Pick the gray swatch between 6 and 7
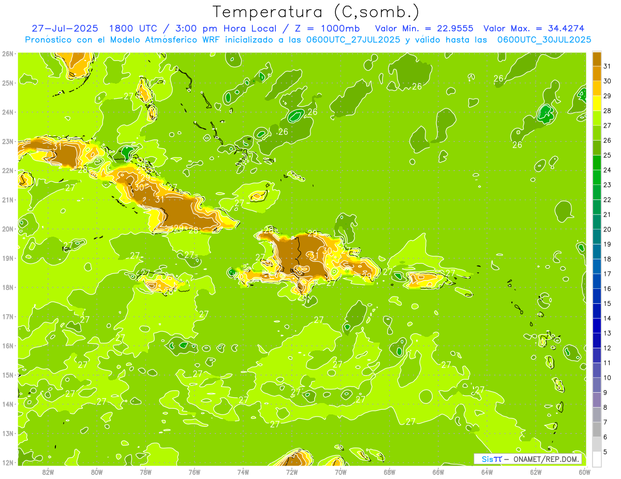This screenshot has height=479, width=621. point(597,429)
